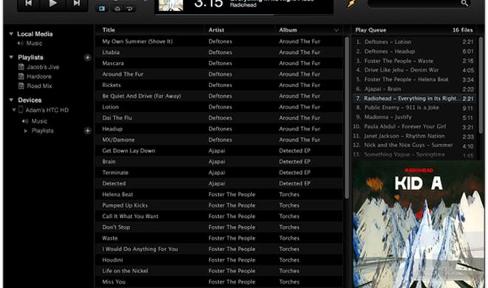Collapse the Devices section
The image size is (488, 288).
pyautogui.click(x=11, y=100)
